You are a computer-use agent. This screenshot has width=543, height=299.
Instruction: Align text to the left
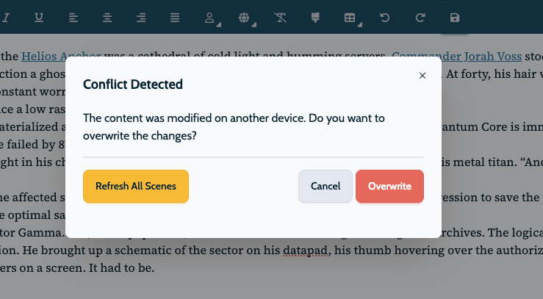[73, 17]
